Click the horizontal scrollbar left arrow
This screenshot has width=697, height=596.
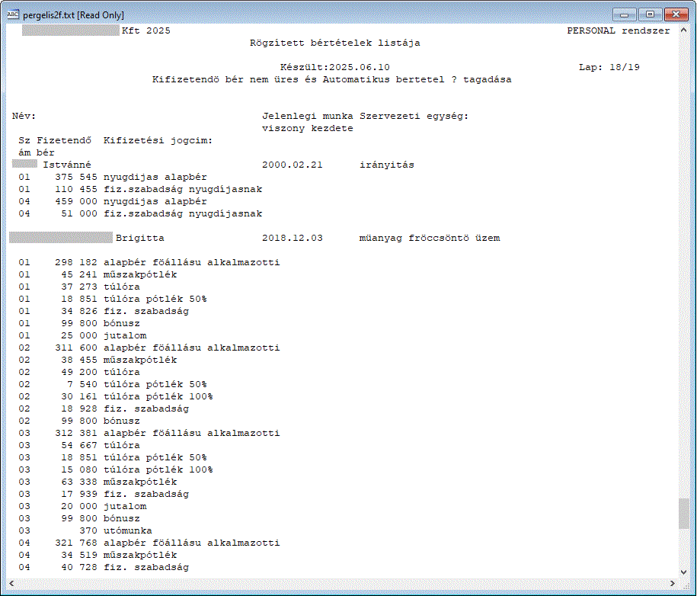(x=13, y=583)
